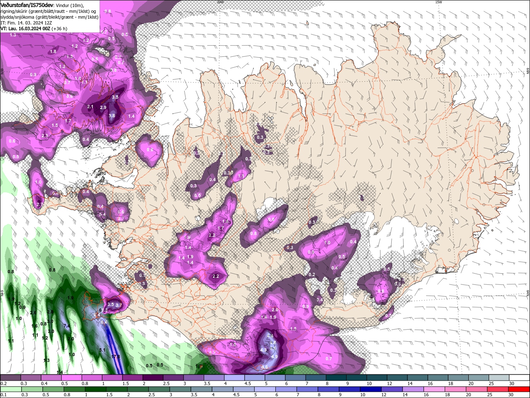The height and width of the screenshot is (398, 530).
Task: Click the 5.1 rain value on the map
Action: (x=103, y=350)
